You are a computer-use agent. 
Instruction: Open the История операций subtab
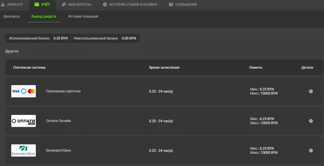pyautogui.click(x=83, y=16)
